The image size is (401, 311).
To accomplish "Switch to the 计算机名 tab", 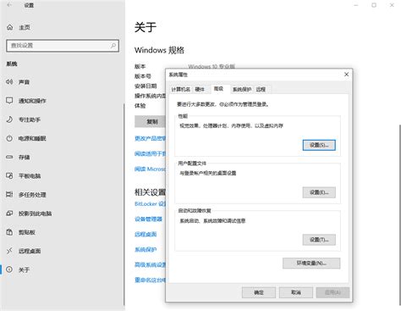I will (x=180, y=89).
